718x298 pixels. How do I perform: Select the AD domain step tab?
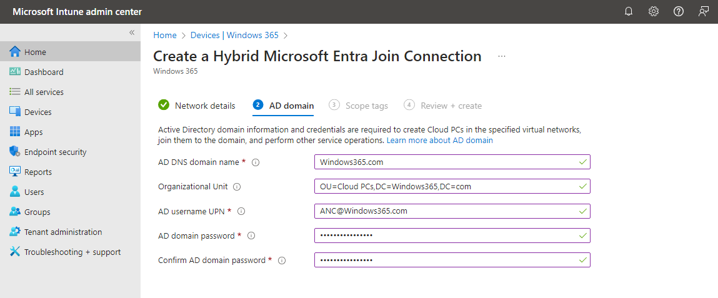(283, 106)
